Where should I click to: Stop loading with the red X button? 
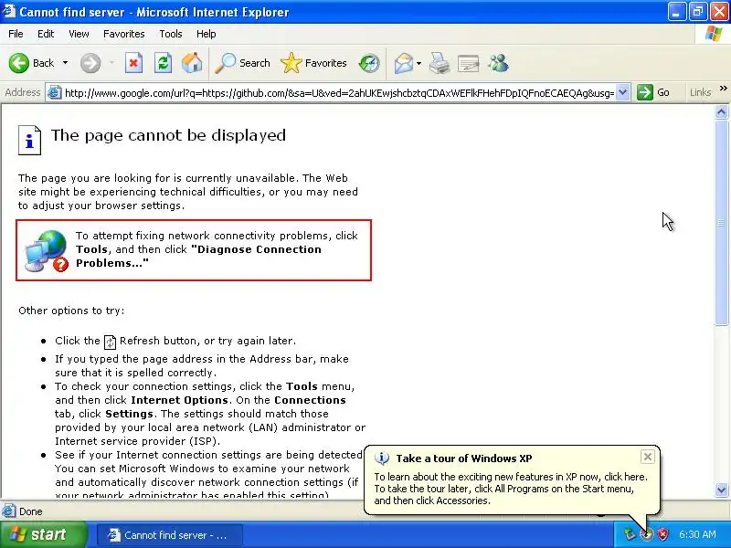[133, 63]
